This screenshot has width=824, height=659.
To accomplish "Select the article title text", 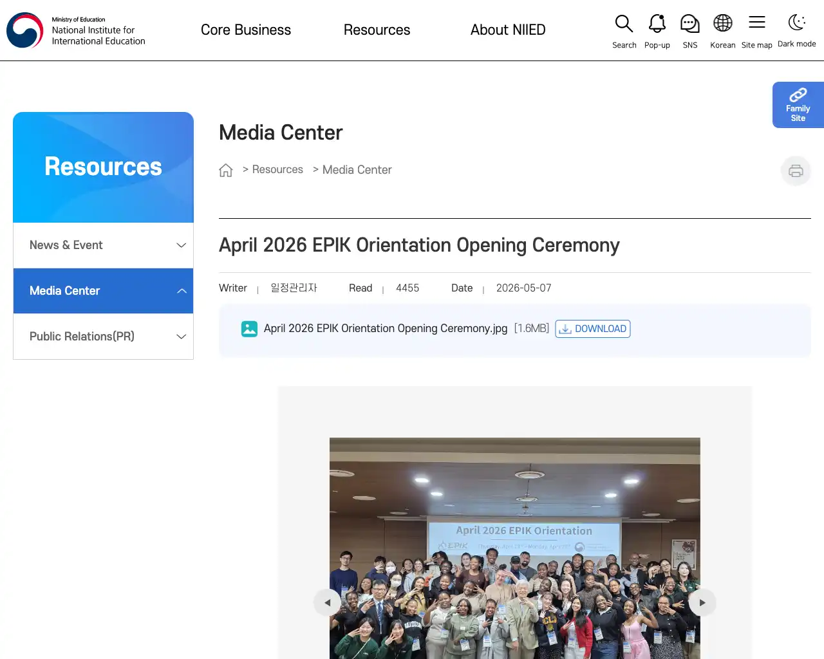I will coord(419,245).
